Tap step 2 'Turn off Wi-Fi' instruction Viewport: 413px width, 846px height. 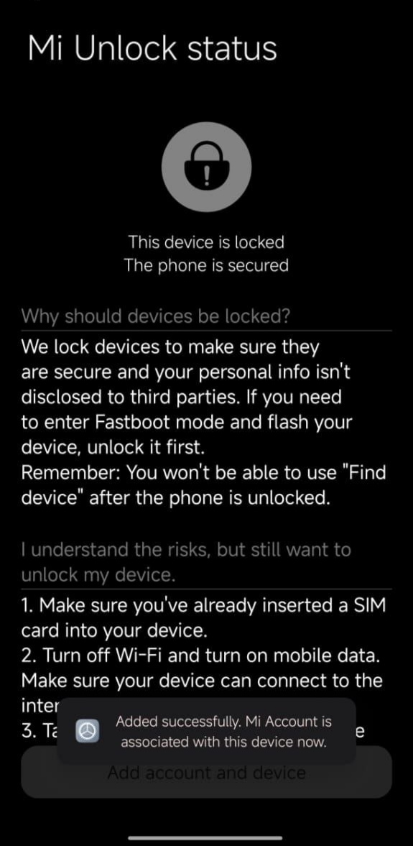pyautogui.click(x=200, y=656)
